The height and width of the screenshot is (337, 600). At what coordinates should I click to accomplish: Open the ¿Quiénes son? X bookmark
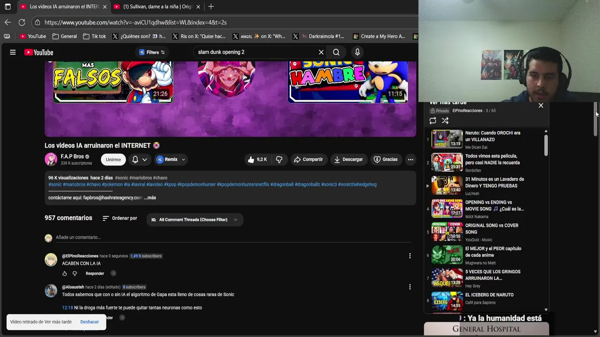(x=139, y=36)
